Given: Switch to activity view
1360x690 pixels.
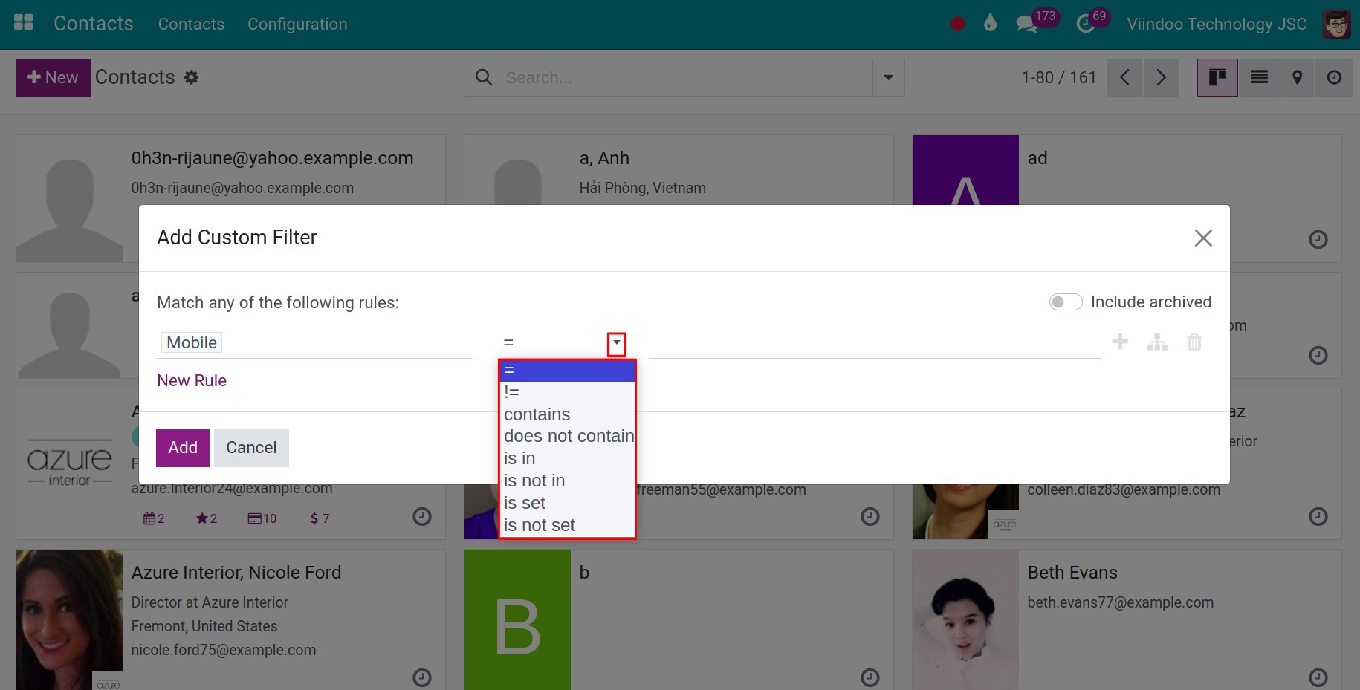Looking at the screenshot, I should [x=1335, y=77].
